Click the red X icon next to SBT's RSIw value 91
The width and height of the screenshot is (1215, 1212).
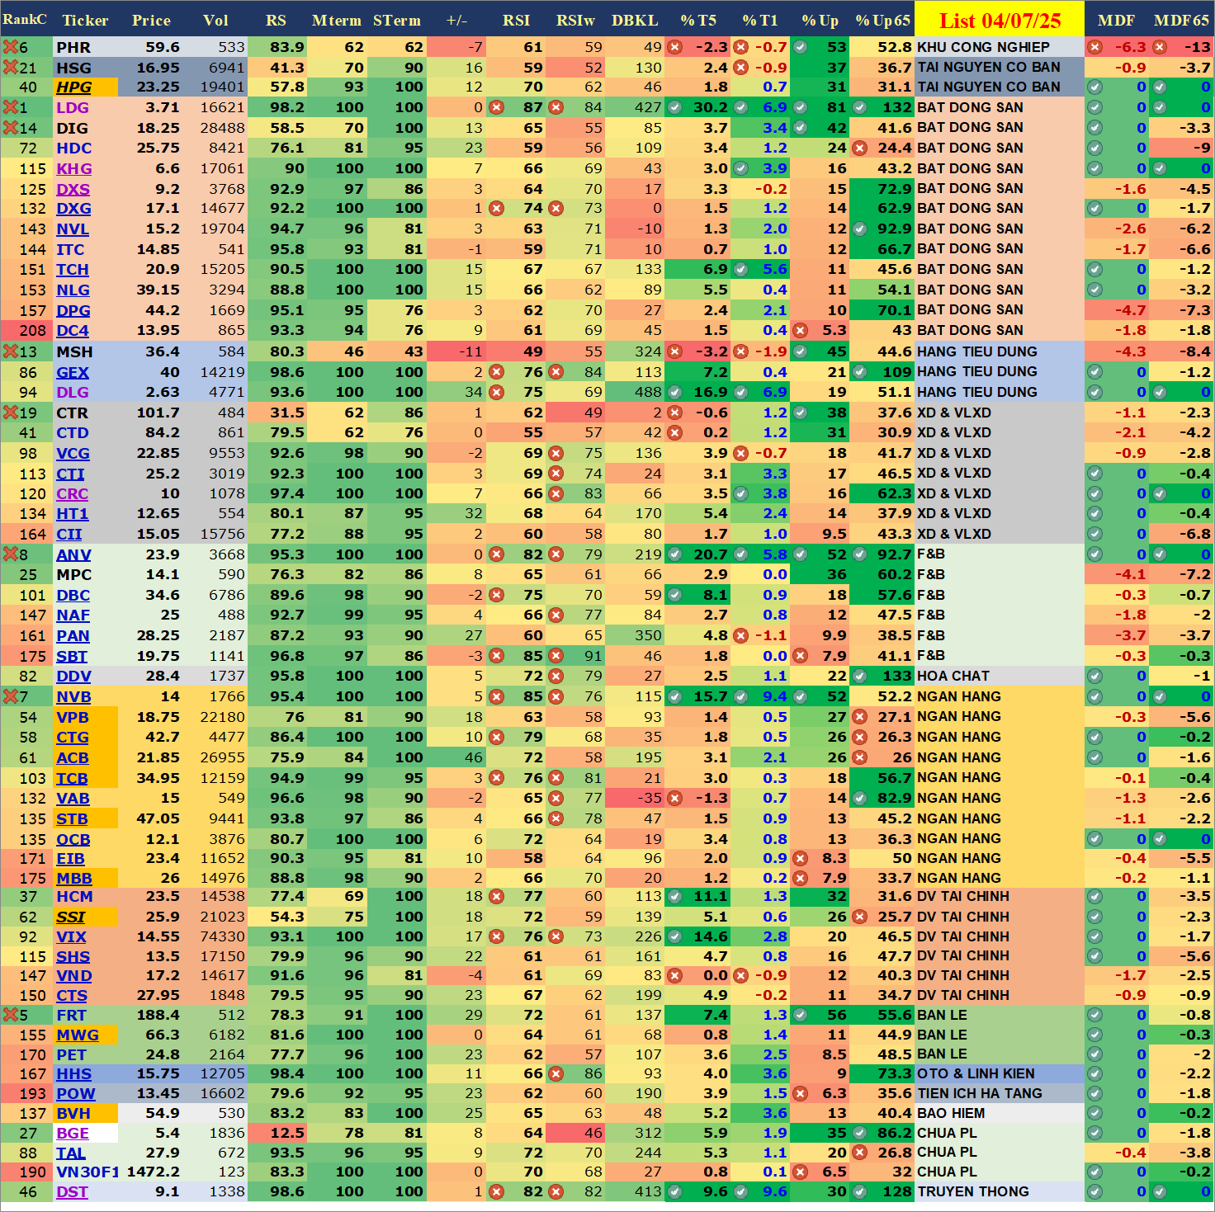(x=555, y=656)
